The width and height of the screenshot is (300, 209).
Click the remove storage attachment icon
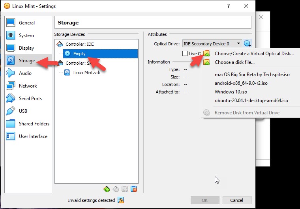(x=134, y=189)
